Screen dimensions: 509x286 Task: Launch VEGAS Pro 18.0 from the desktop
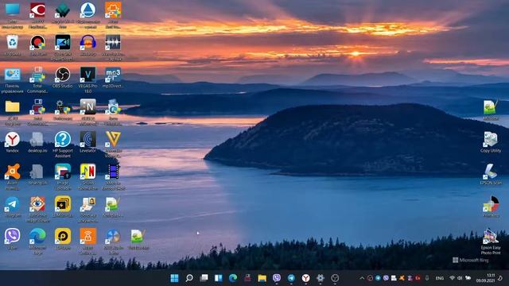click(88, 75)
